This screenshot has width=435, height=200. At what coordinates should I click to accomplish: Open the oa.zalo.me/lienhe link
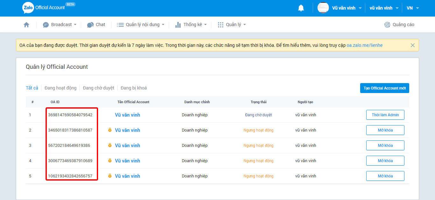(365, 45)
